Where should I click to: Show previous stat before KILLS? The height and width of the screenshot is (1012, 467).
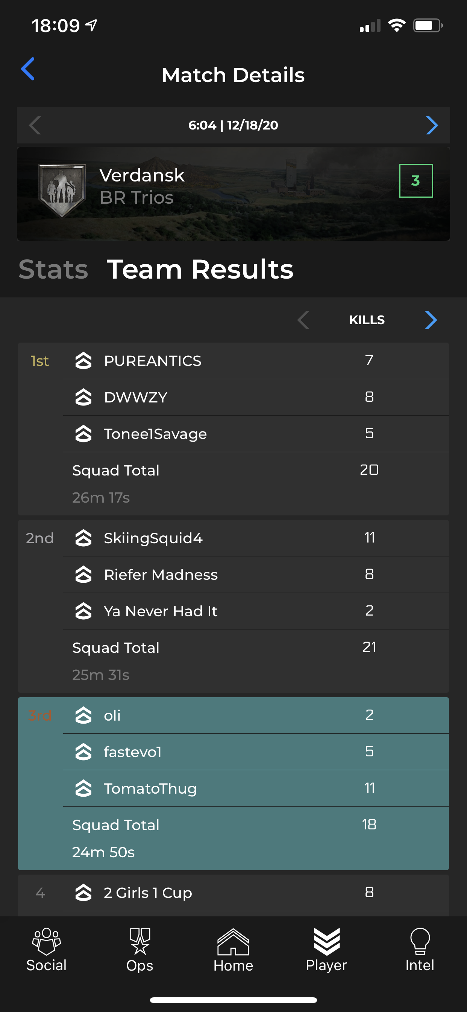[x=303, y=320]
